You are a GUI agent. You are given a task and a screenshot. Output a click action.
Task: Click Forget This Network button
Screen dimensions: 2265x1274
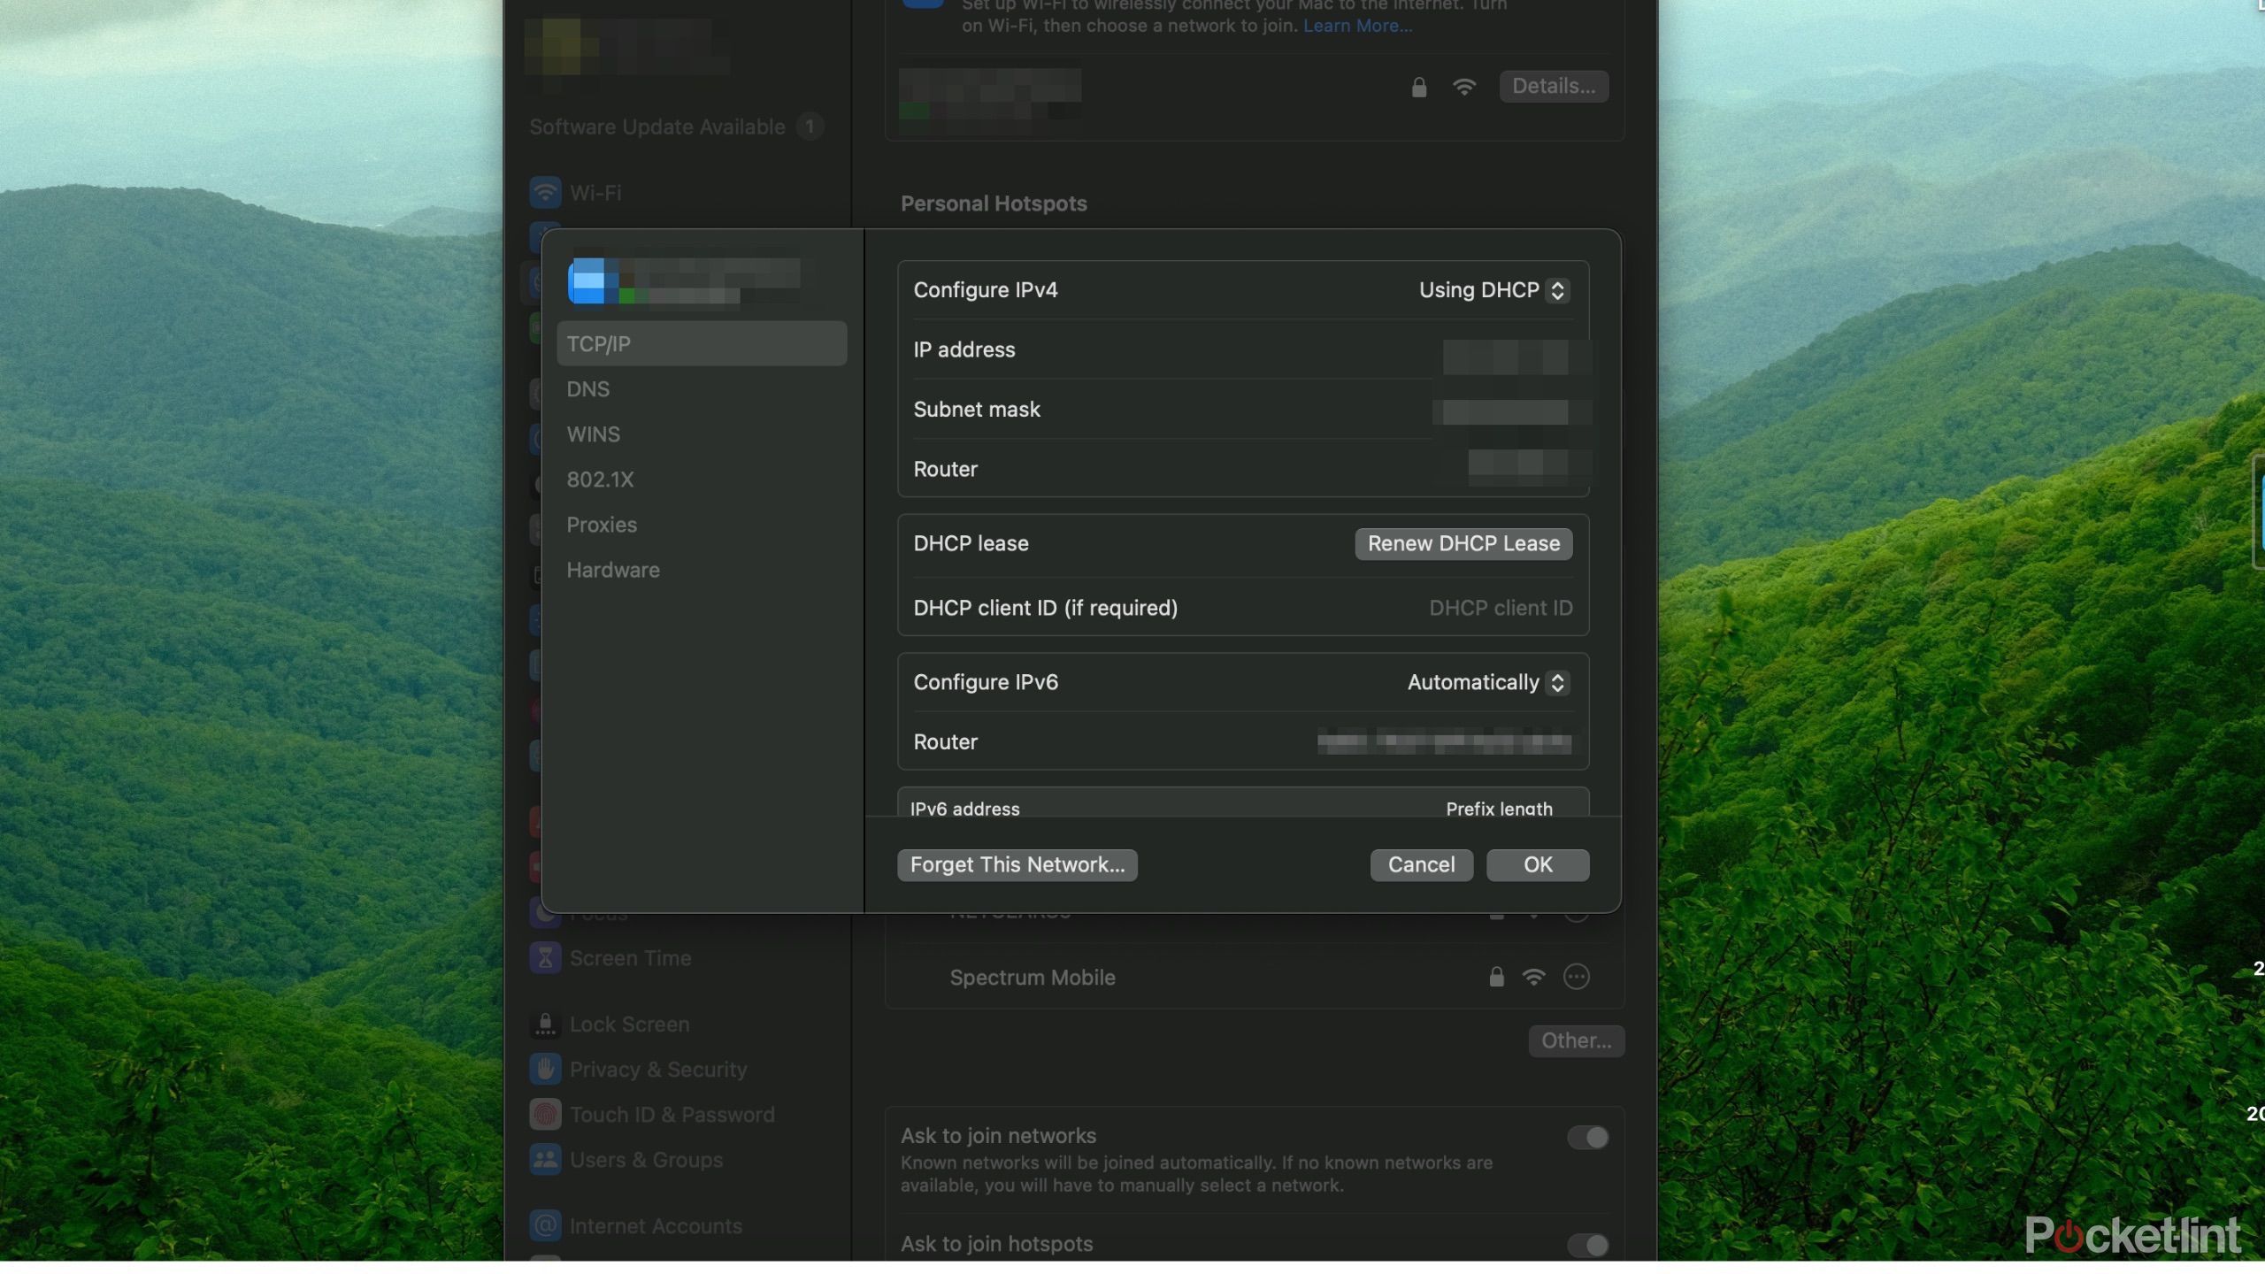[x=1017, y=863]
